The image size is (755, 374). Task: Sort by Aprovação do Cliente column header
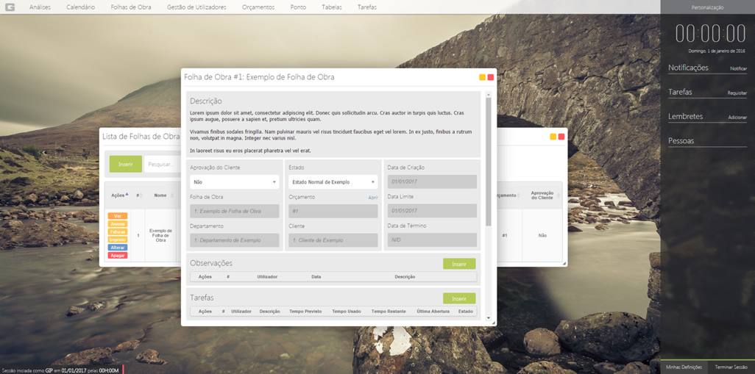[542, 195]
